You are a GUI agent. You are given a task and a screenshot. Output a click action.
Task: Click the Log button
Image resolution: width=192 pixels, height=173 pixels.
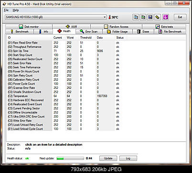tap(128, 158)
